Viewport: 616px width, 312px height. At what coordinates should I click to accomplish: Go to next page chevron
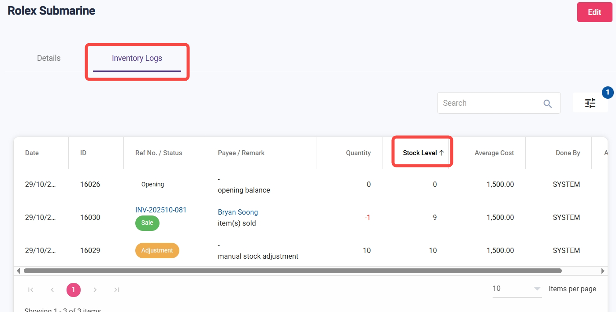point(95,290)
